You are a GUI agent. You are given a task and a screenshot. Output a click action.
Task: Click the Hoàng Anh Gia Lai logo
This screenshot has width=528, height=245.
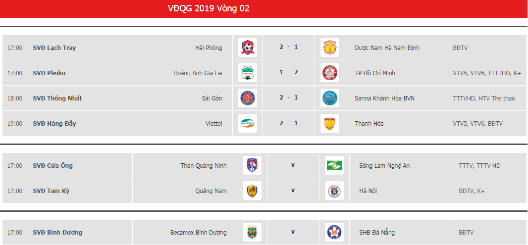pyautogui.click(x=247, y=73)
